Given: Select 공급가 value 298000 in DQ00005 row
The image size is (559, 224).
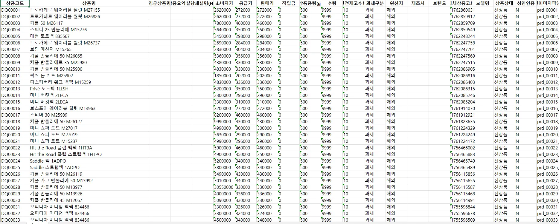Looking at the screenshot, I should [246, 36].
